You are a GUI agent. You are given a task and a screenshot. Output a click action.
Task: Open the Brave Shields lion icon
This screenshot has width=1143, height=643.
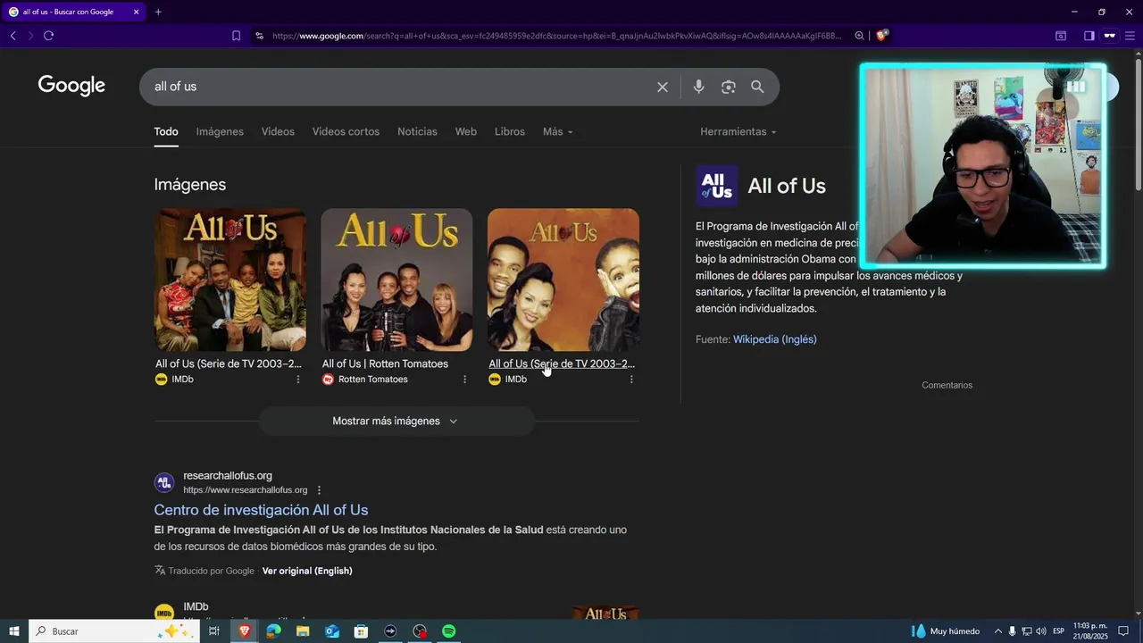coord(881,36)
